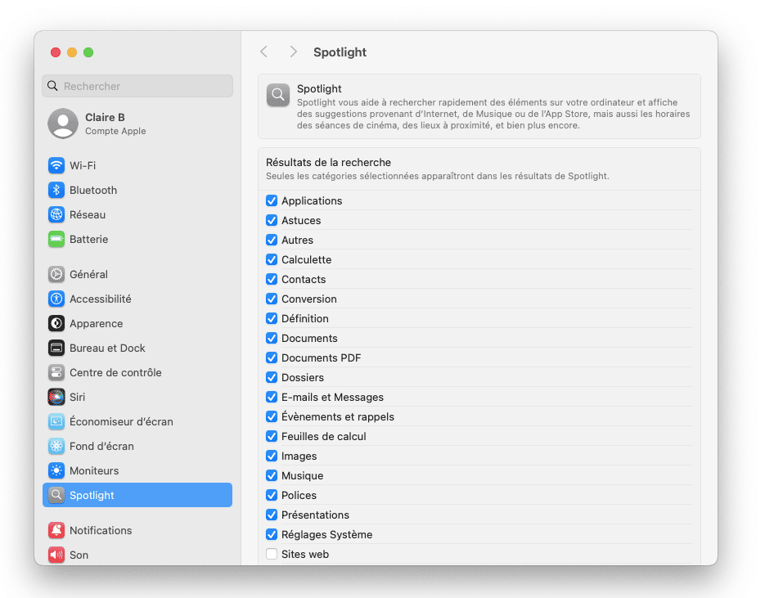The width and height of the screenshot is (765, 598).
Task: Uncheck the Applications checkbox
Action: click(272, 200)
